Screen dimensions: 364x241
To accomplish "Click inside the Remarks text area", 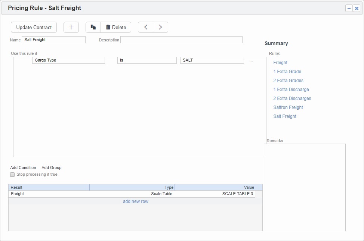I will point(305,187).
